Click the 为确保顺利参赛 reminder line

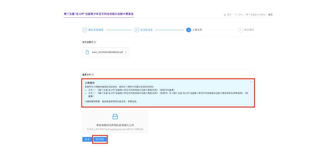point(112,102)
